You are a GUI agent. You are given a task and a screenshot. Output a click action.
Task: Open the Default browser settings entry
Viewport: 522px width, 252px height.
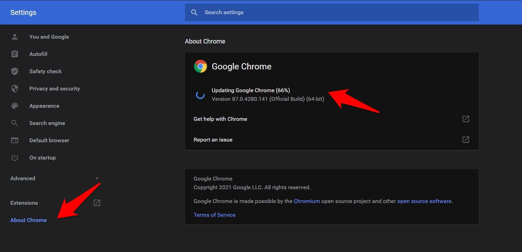[x=49, y=140]
